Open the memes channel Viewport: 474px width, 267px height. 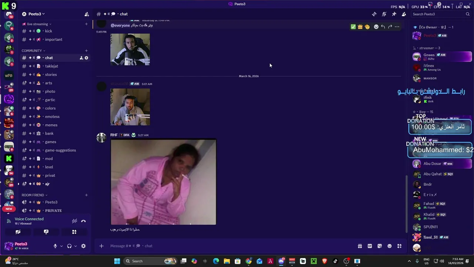[x=55, y=125]
